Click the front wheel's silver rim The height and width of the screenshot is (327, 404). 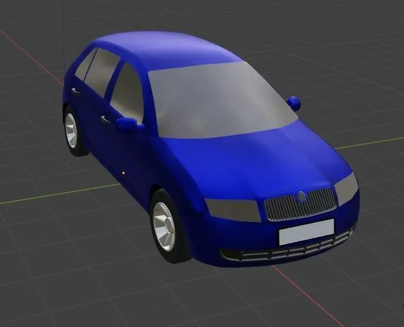(164, 227)
